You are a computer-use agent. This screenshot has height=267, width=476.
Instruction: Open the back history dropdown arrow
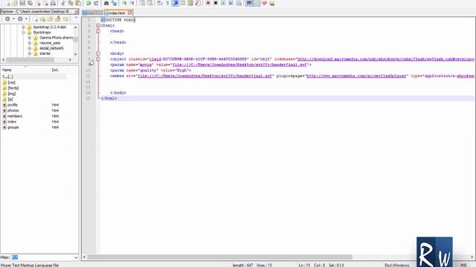13,19
